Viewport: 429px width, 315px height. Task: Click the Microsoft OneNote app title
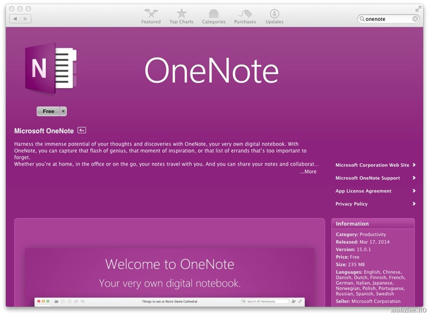(x=44, y=131)
